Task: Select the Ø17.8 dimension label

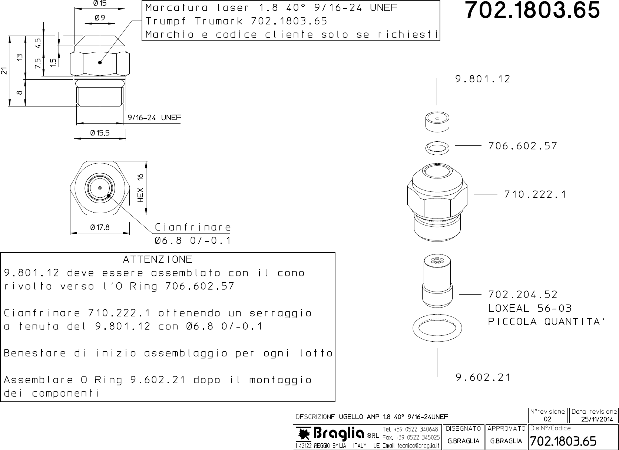Action: coord(100,227)
